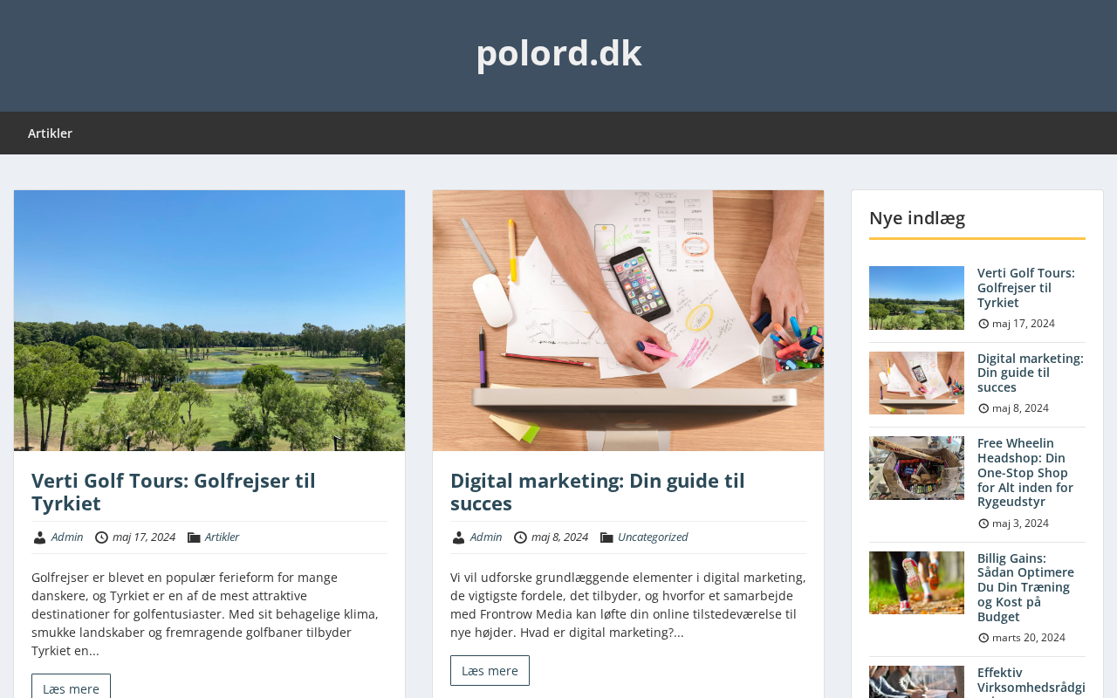Open sidebar Digital marketing thumbnail
Screen dimensions: 1117x698
point(916,383)
